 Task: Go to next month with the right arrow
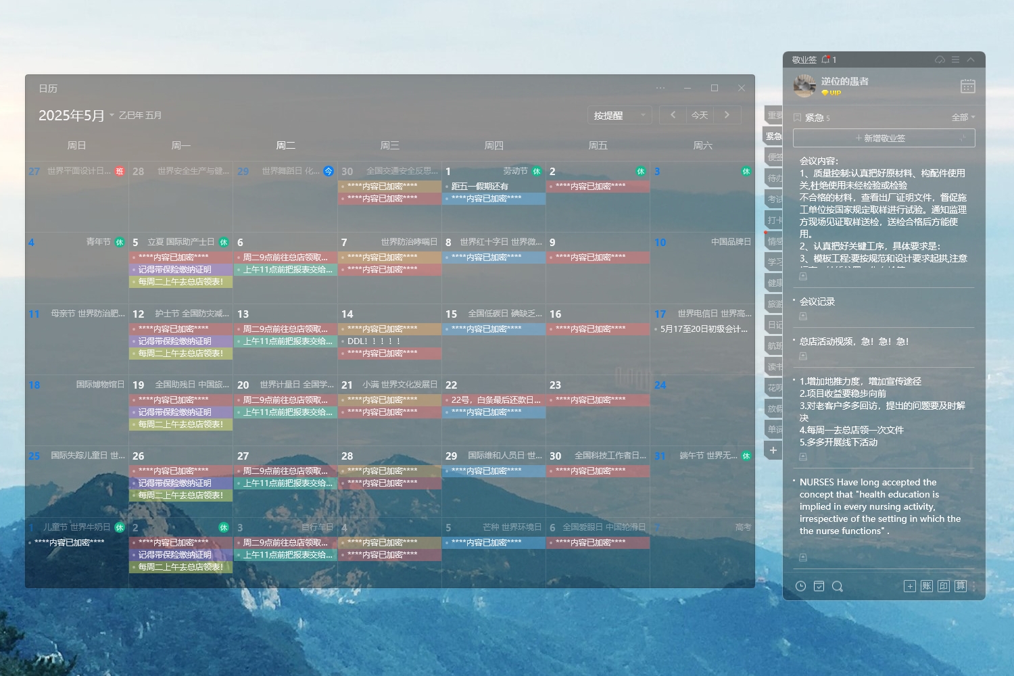point(727,115)
